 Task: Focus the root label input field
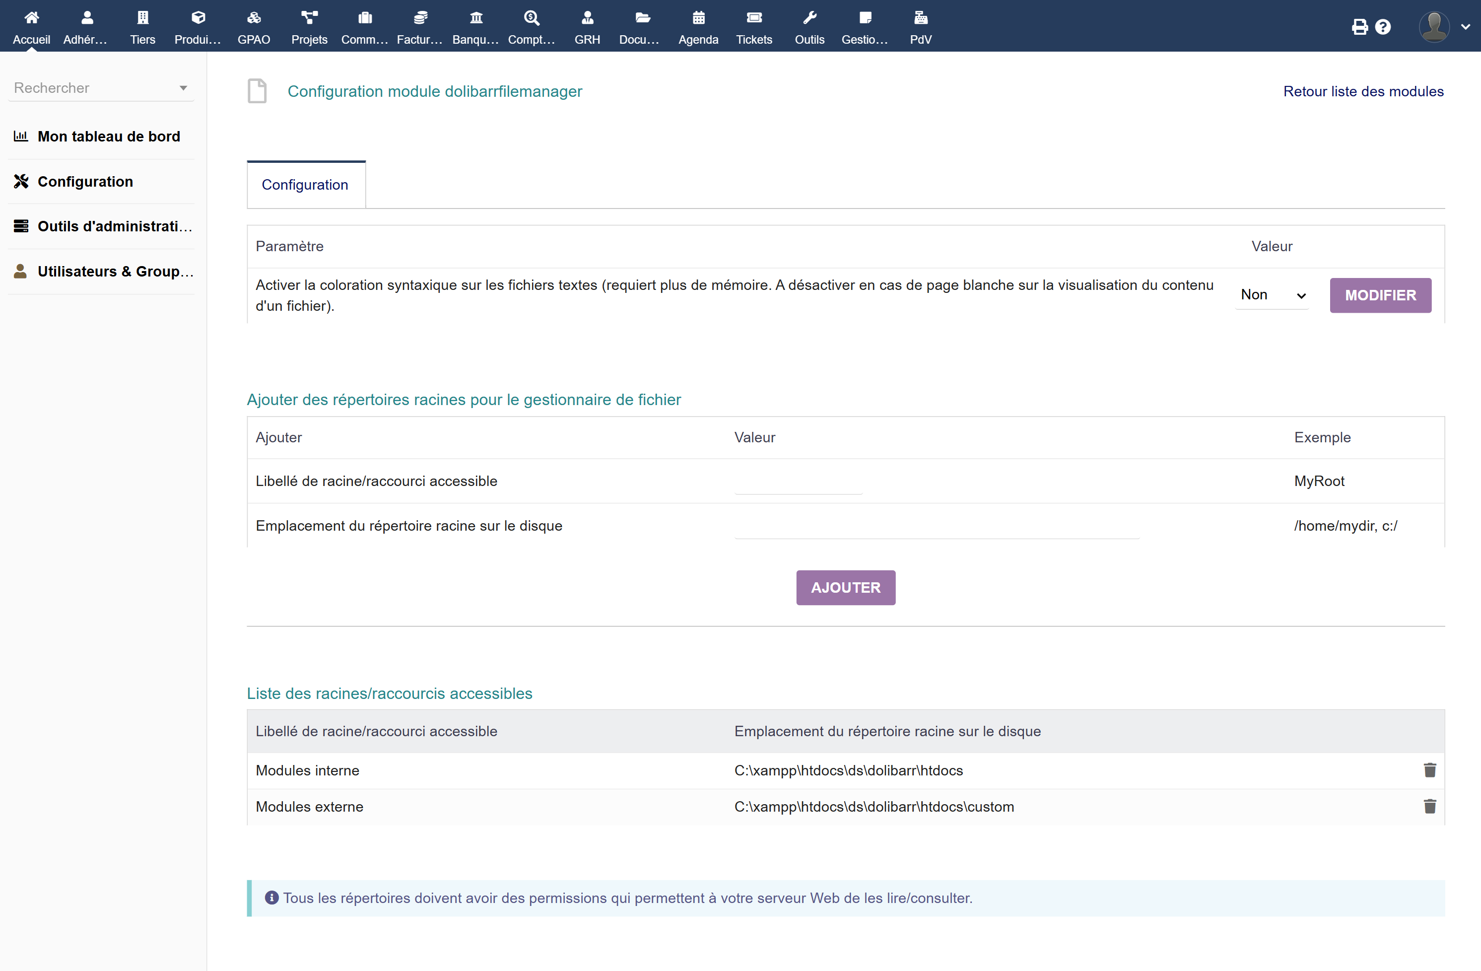click(x=798, y=482)
